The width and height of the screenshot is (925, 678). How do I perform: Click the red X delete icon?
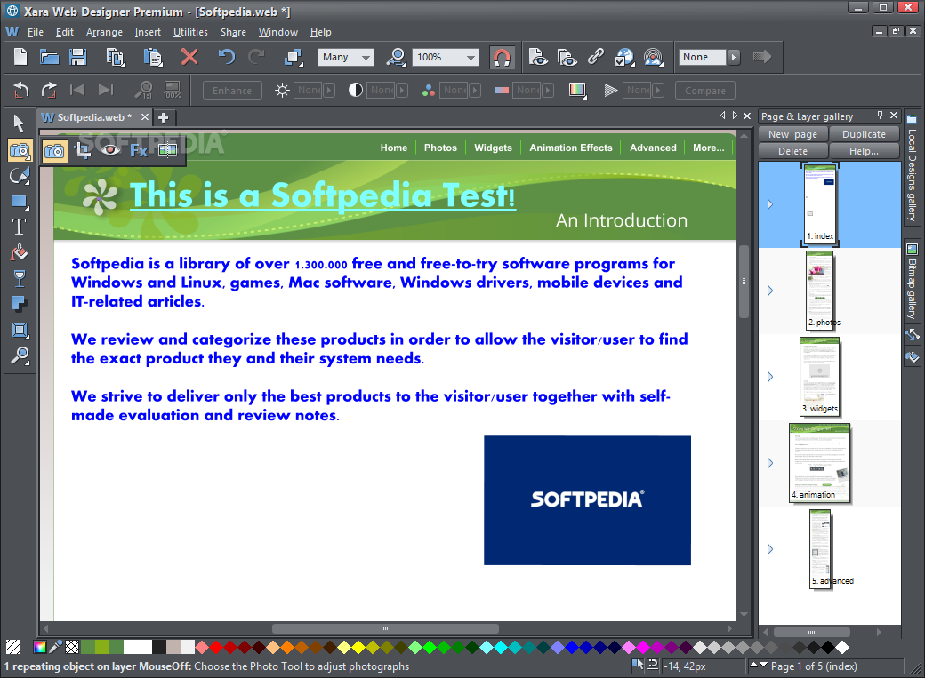pos(189,57)
